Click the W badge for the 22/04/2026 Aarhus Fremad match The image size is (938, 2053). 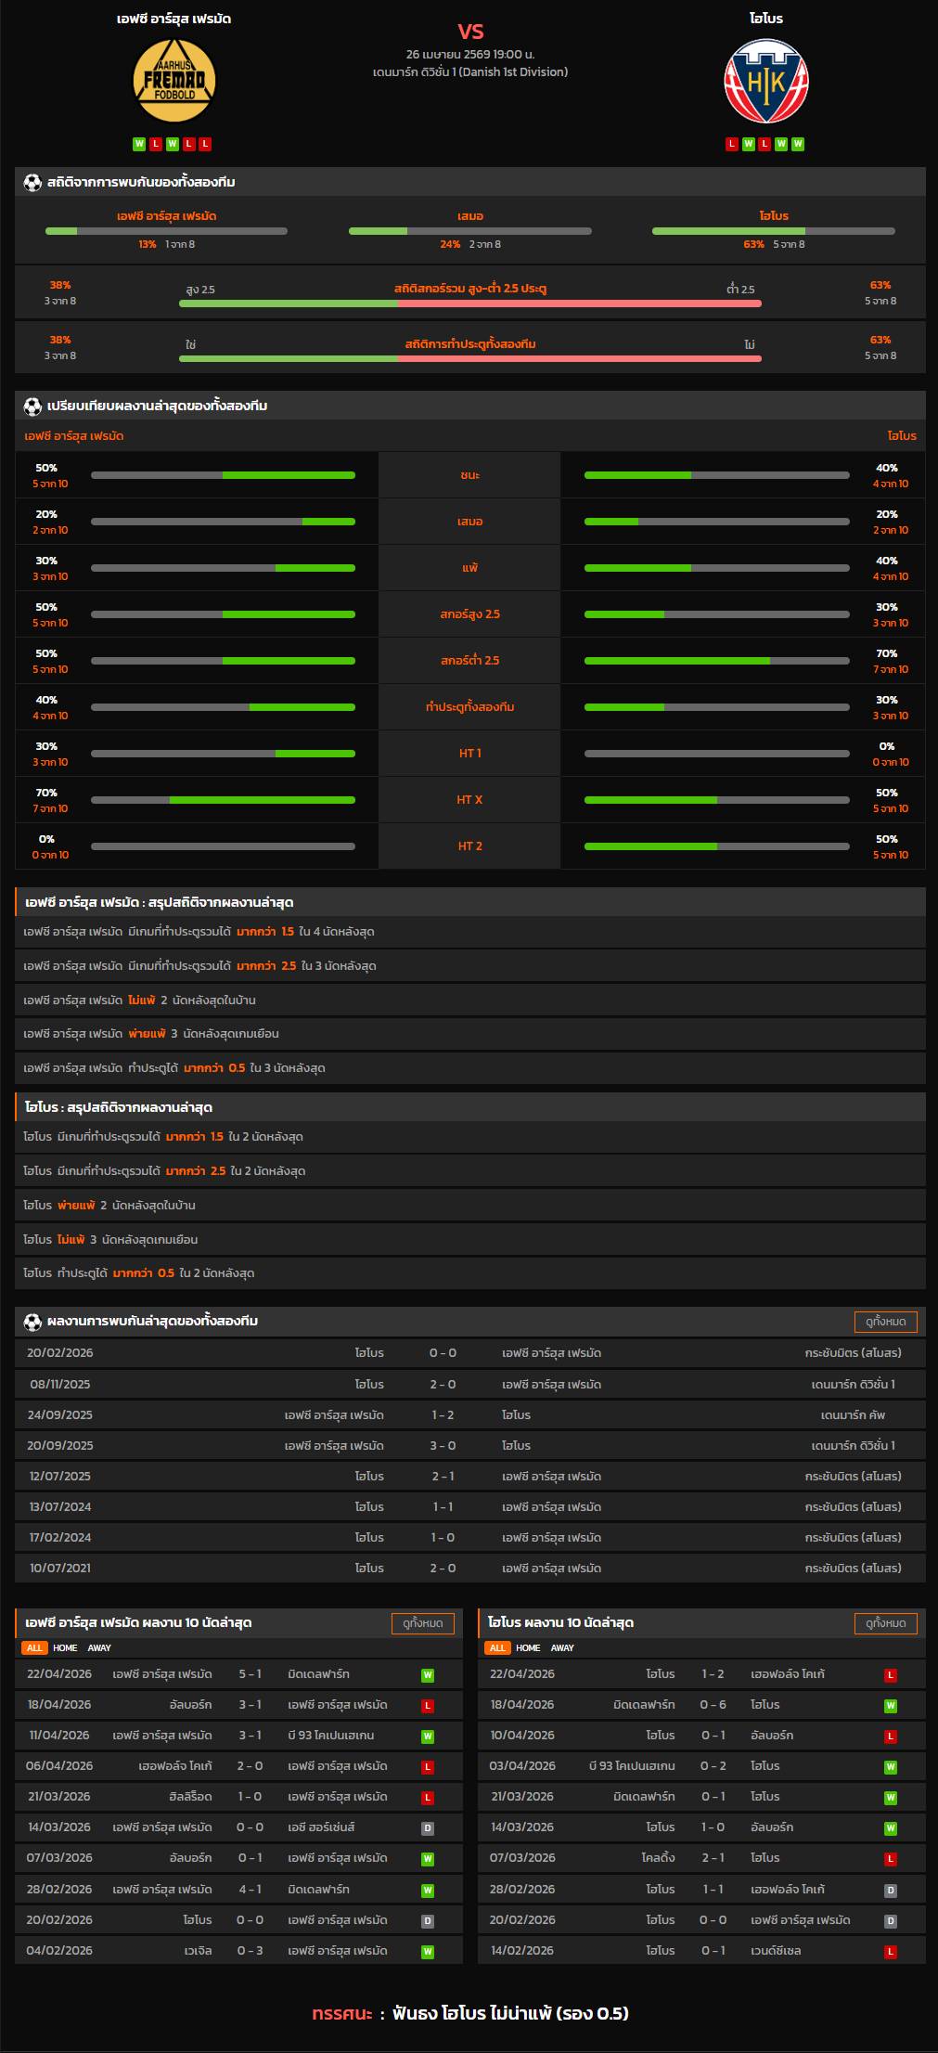coord(428,1675)
